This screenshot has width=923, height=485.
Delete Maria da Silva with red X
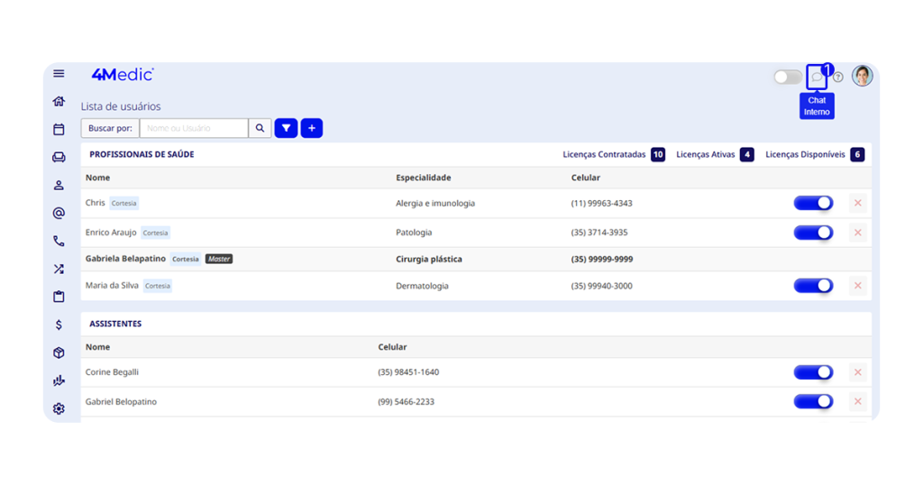coord(858,286)
